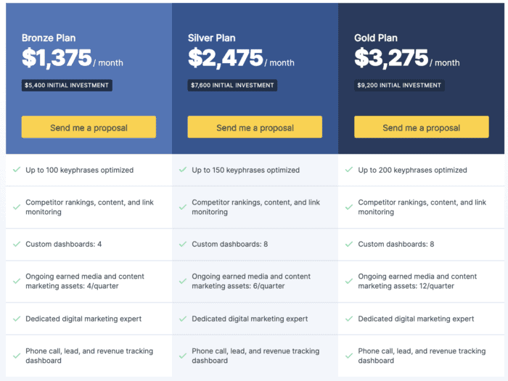
Task: Click checkmark beside Bronze phone call tracking dashboard
Action: point(17,356)
